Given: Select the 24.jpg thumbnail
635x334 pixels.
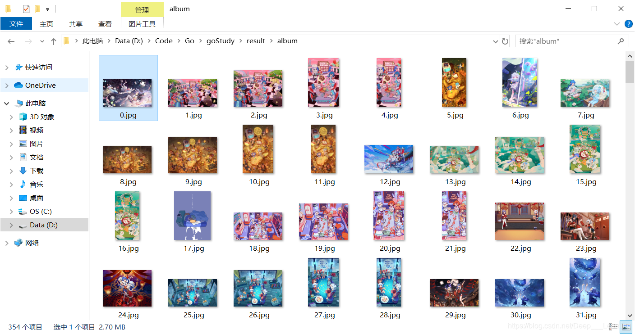Looking at the screenshot, I should click(127, 288).
